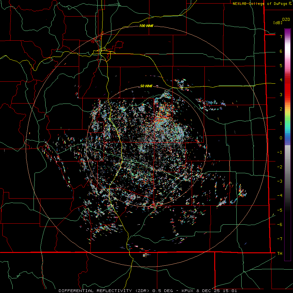Click the 8 DEC 25 15:01 timestamp
This screenshot has height=293, width=293.
[217, 291]
